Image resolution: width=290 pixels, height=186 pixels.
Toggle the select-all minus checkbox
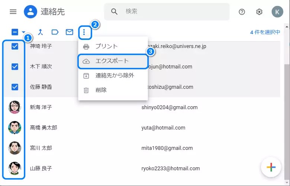15,32
